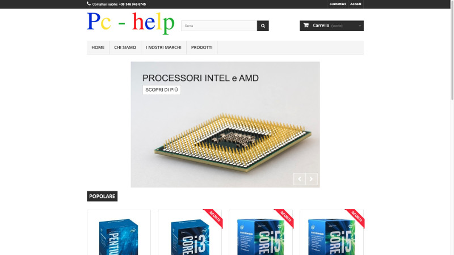
Task: Click the magnifier search button
Action: tap(263, 25)
